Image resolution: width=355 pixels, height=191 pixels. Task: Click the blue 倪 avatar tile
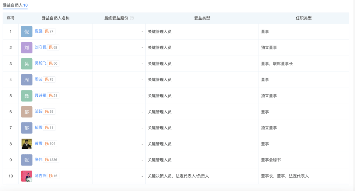click(x=27, y=31)
